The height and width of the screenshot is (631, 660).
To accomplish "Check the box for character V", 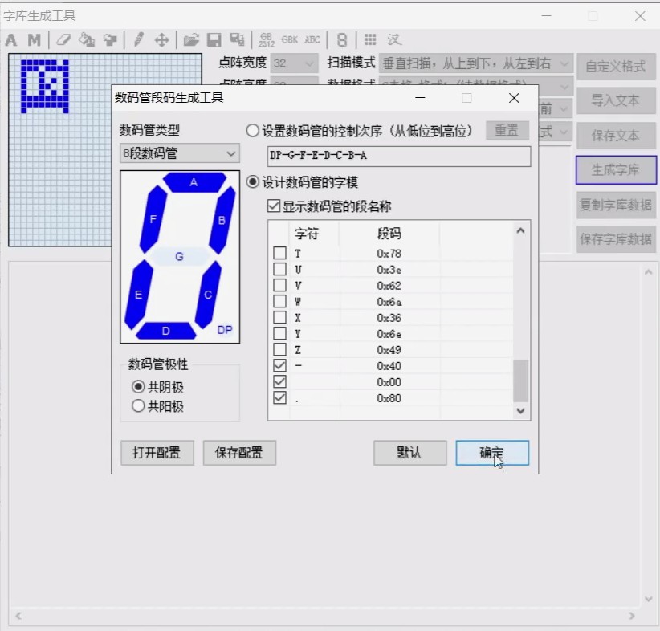I will coord(280,285).
